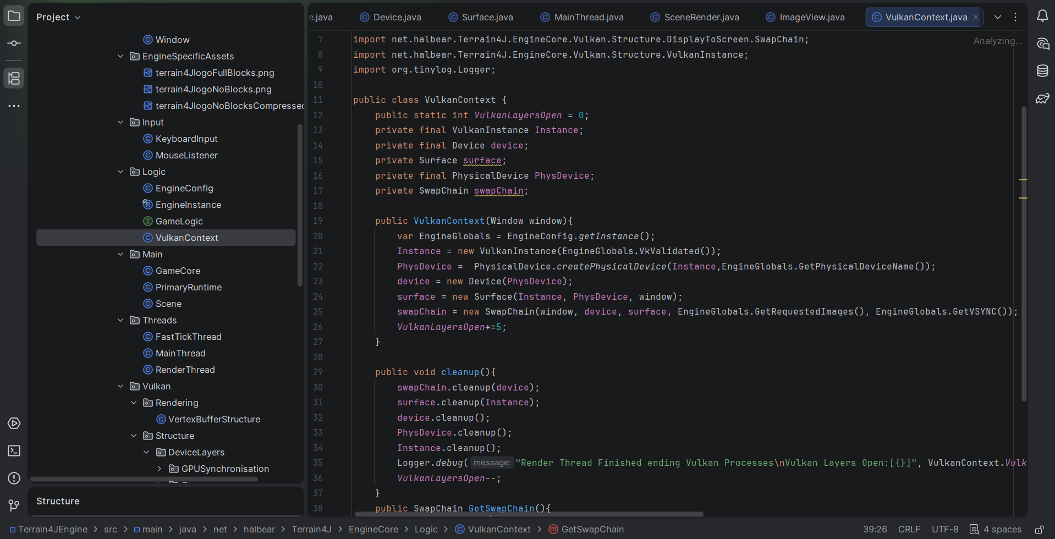The height and width of the screenshot is (539, 1055).
Task: Show hidden editor tabs dropdown
Action: (997, 17)
